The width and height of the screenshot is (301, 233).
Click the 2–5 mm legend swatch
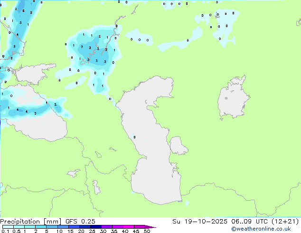click(x=41, y=227)
